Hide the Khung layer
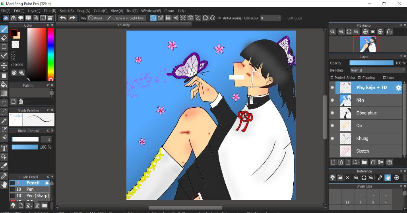The width and height of the screenshot is (407, 213). 332,138
